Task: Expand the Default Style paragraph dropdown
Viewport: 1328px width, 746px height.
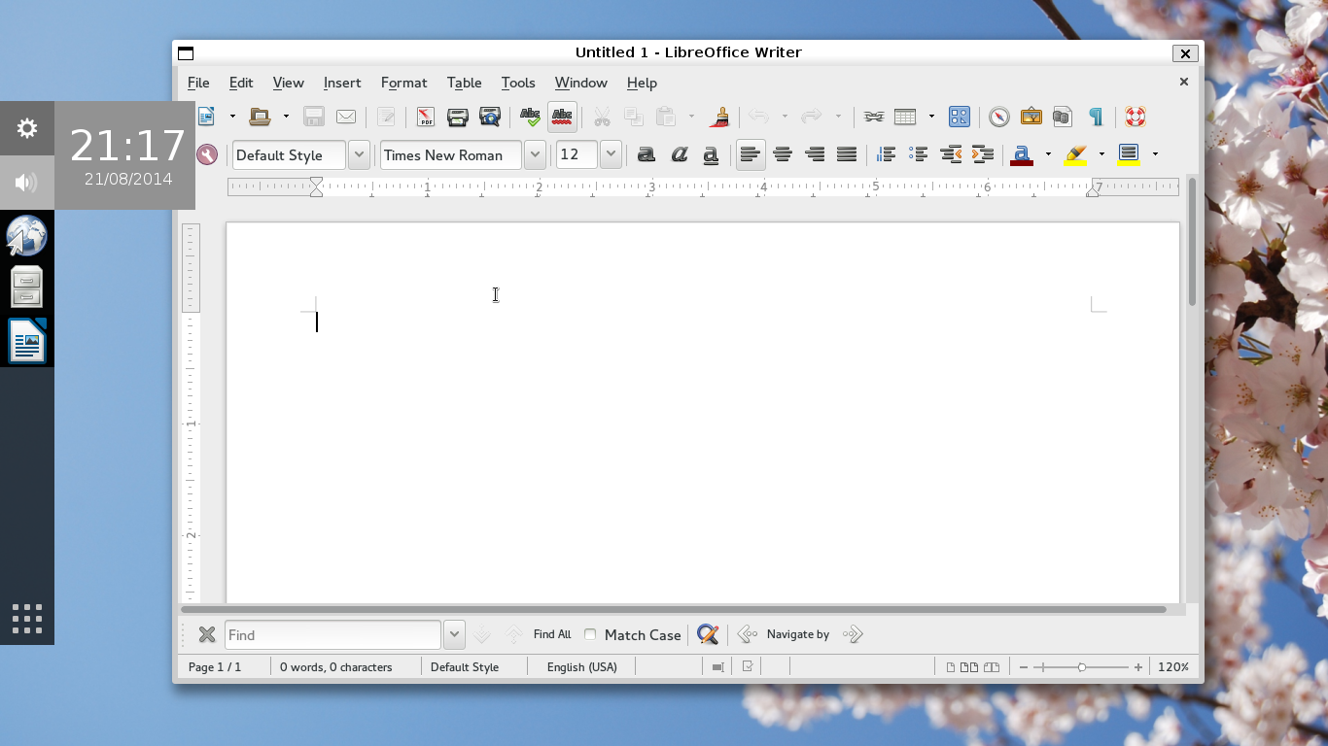Action: pos(359,155)
